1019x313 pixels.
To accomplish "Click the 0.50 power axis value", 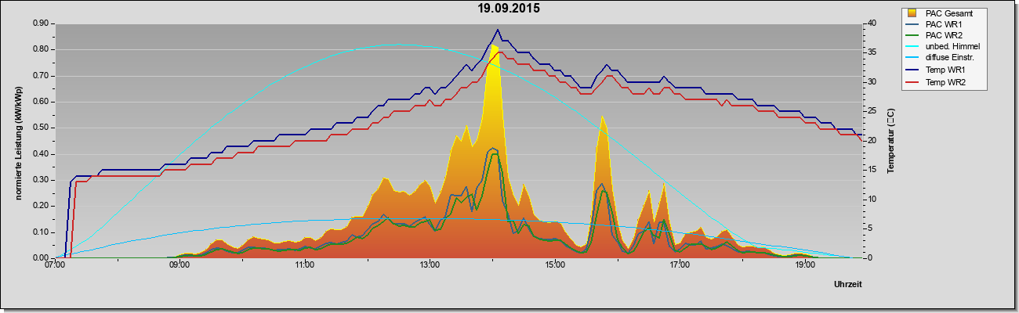I will coord(42,128).
